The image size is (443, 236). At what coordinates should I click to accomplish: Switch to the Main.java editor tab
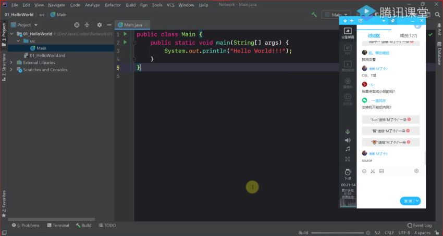tap(132, 25)
